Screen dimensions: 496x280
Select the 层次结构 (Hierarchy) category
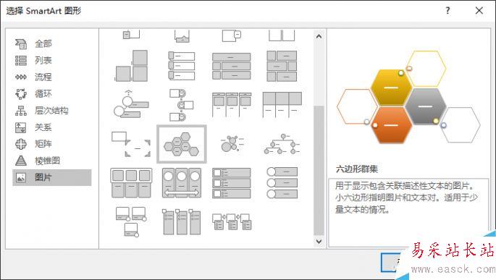[x=52, y=111]
